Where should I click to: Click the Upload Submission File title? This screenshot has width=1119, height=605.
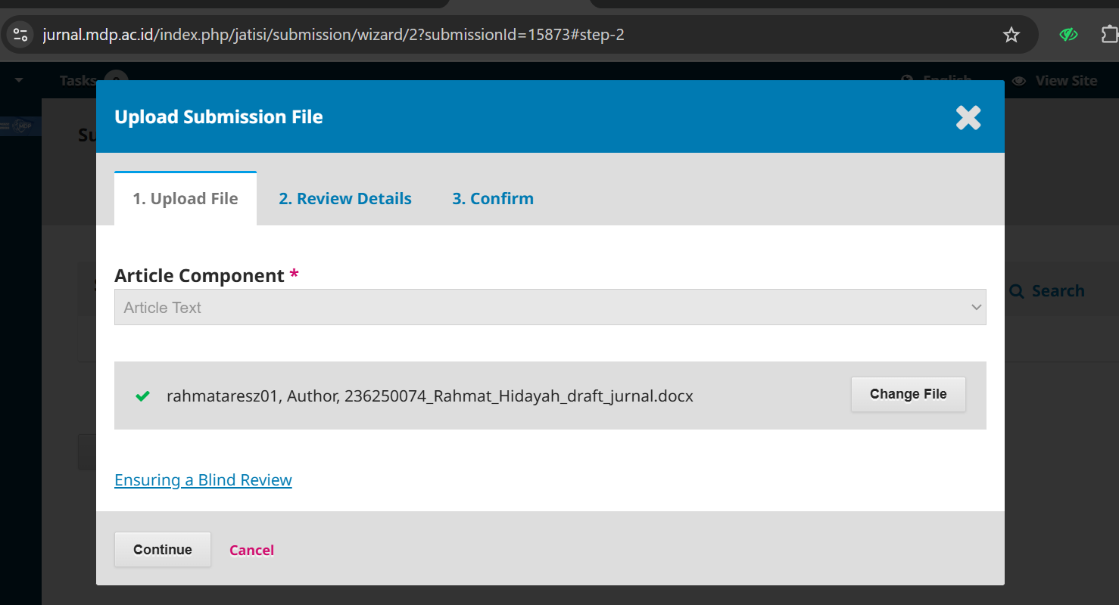(219, 117)
